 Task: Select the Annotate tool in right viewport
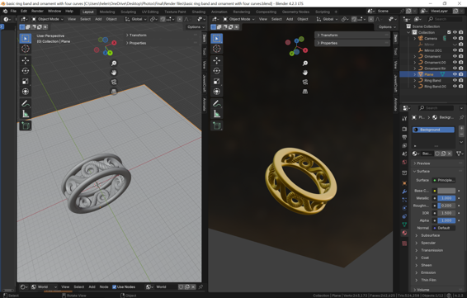pos(216,103)
